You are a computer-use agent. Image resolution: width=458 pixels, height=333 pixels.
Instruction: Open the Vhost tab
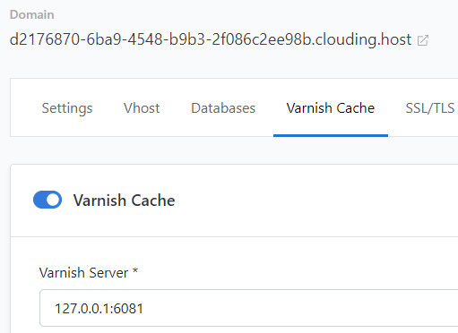142,108
